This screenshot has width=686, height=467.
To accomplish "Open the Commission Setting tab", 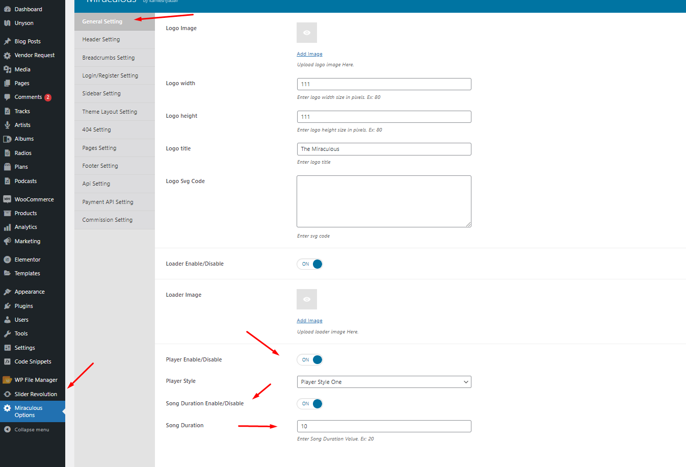I will click(115, 220).
